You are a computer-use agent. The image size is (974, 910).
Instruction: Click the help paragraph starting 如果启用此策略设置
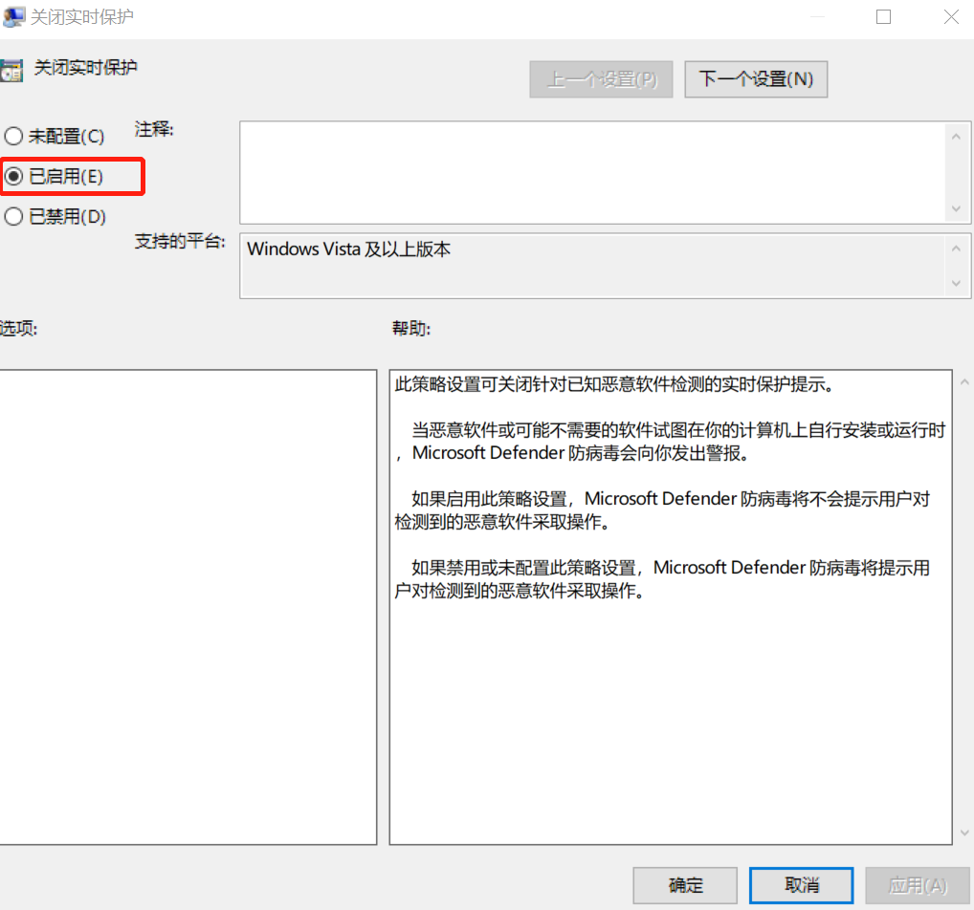662,510
